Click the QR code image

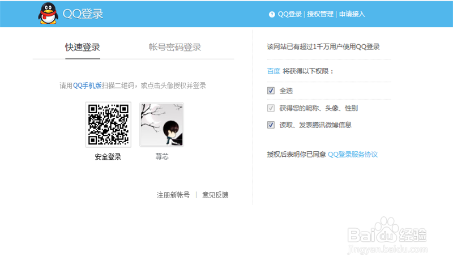(x=108, y=125)
